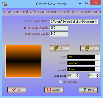The height and width of the screenshot is (98, 103).
Task: Click the app icon in the title bar
Action: pos(5,4)
